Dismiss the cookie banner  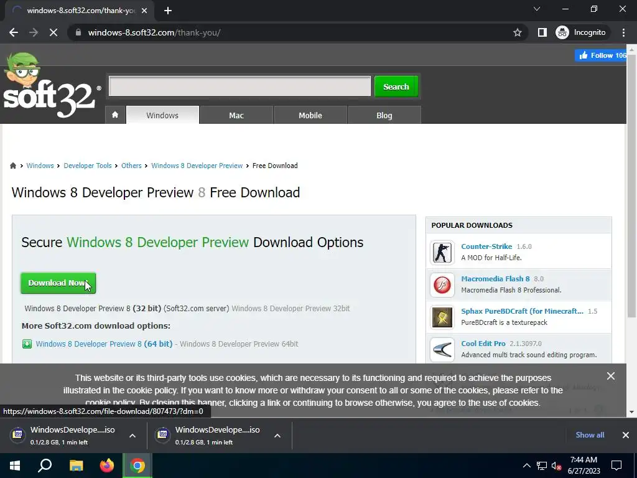click(x=611, y=376)
